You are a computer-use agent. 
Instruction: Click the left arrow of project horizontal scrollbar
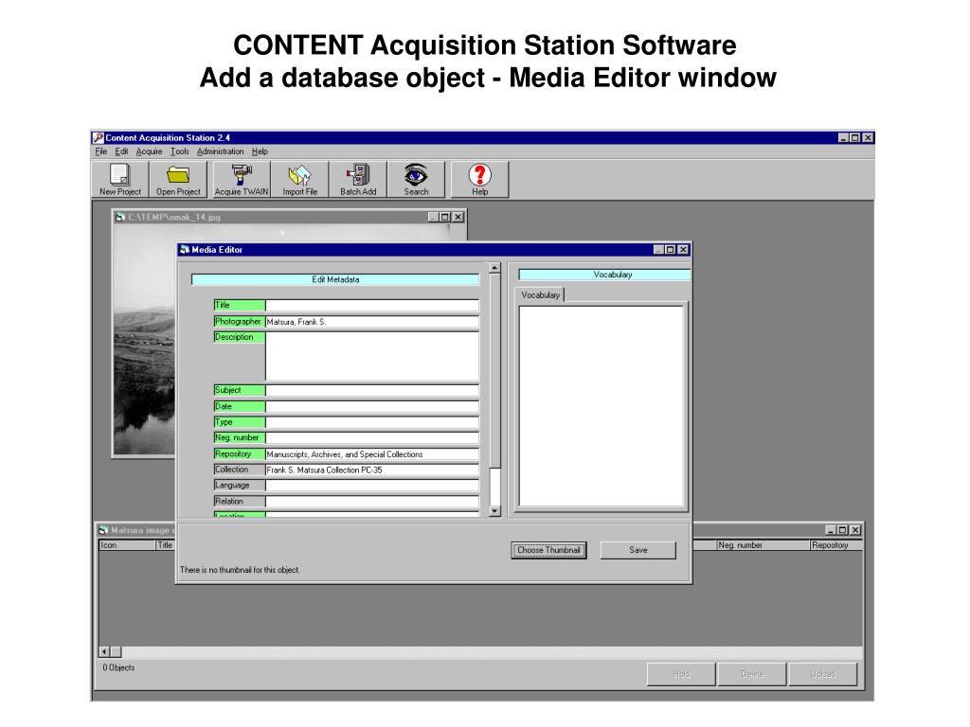pos(104,651)
